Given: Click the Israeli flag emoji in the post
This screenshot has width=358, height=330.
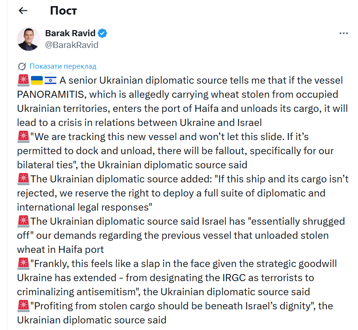Looking at the screenshot, I should pos(51,81).
